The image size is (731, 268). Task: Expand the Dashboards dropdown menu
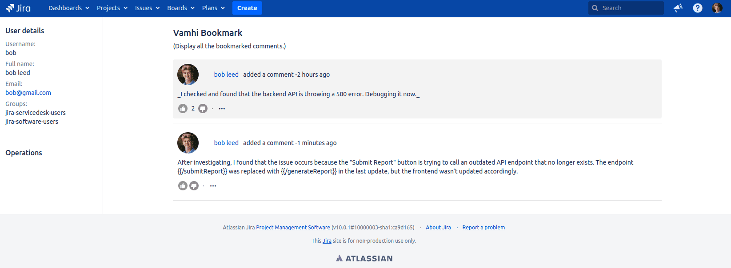coord(68,8)
